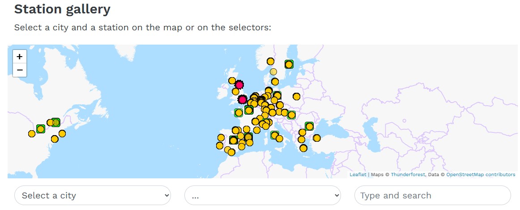This screenshot has width=520, height=210.
Task: Zoom out of the station map
Action: 20,70
